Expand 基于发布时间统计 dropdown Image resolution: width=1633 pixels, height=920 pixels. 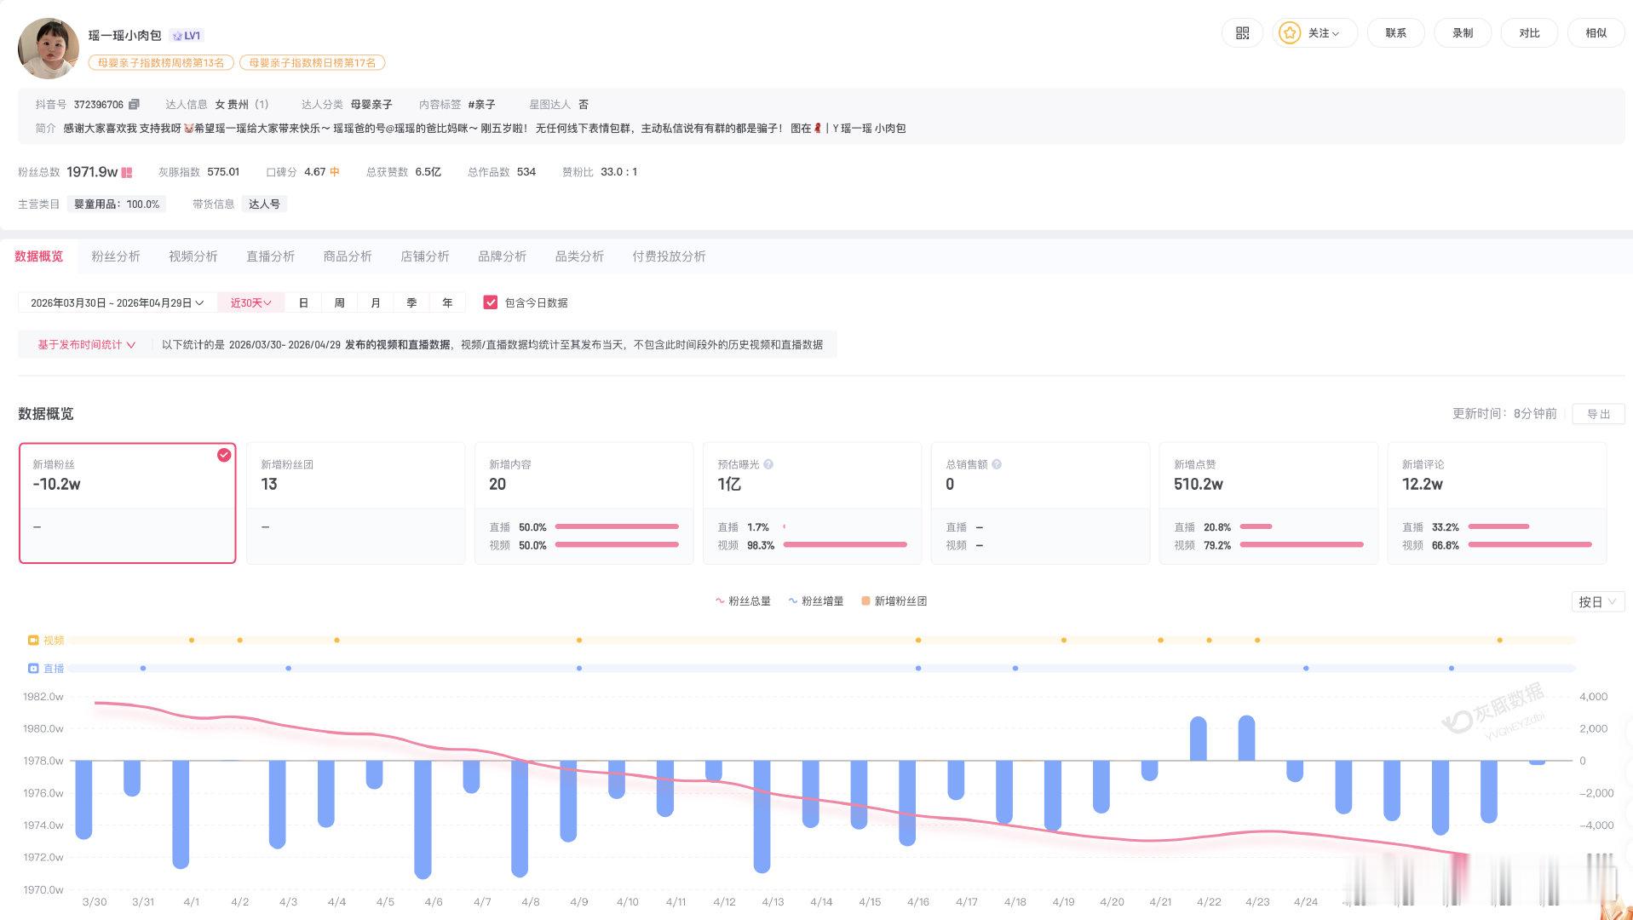click(86, 345)
